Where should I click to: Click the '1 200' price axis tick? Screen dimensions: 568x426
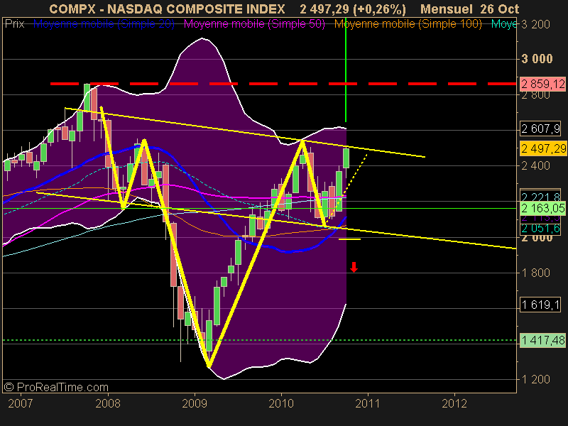(535, 380)
